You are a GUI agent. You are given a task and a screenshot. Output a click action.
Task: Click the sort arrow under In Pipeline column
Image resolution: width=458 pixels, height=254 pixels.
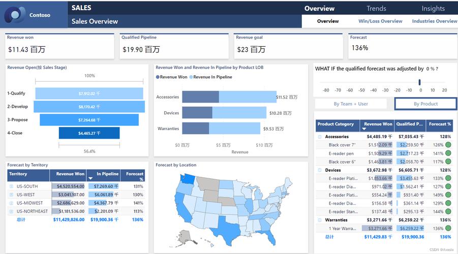pos(90,179)
